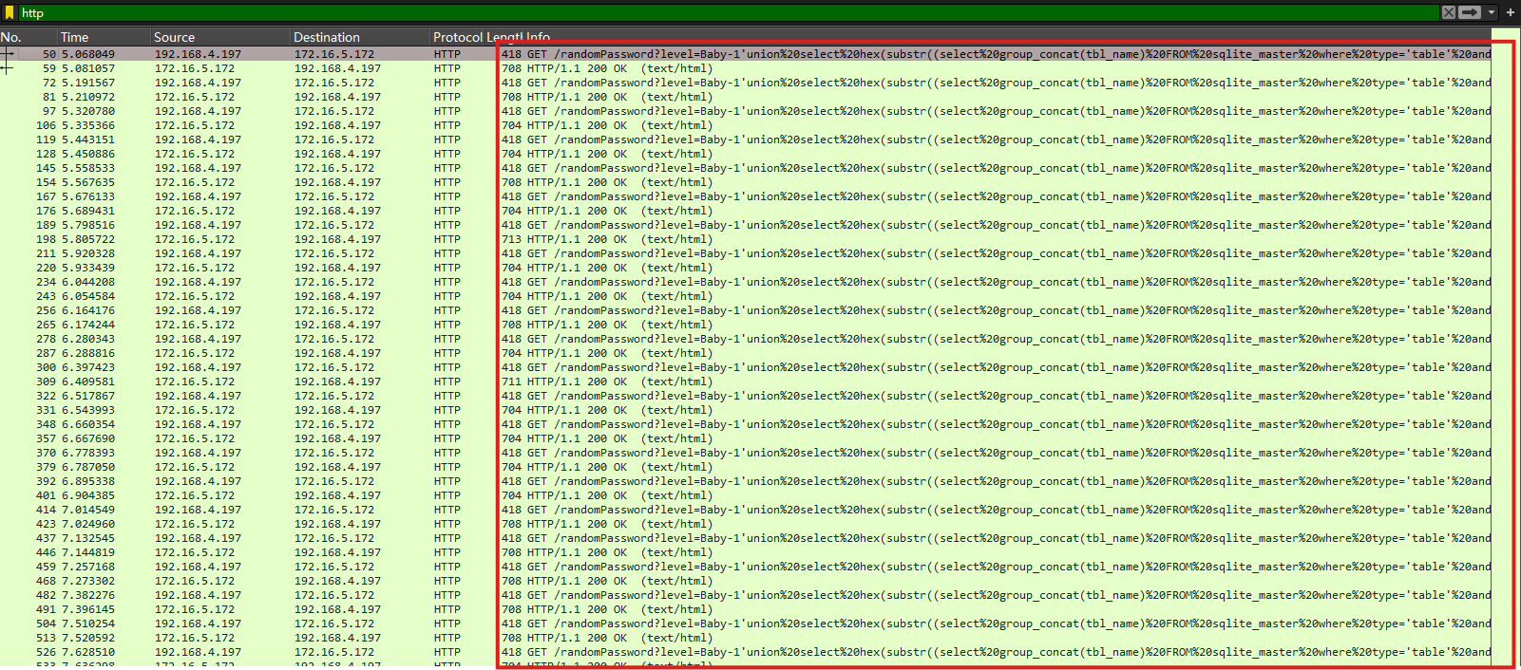
Task: Sort packets by the Time column header
Action: [x=105, y=37]
